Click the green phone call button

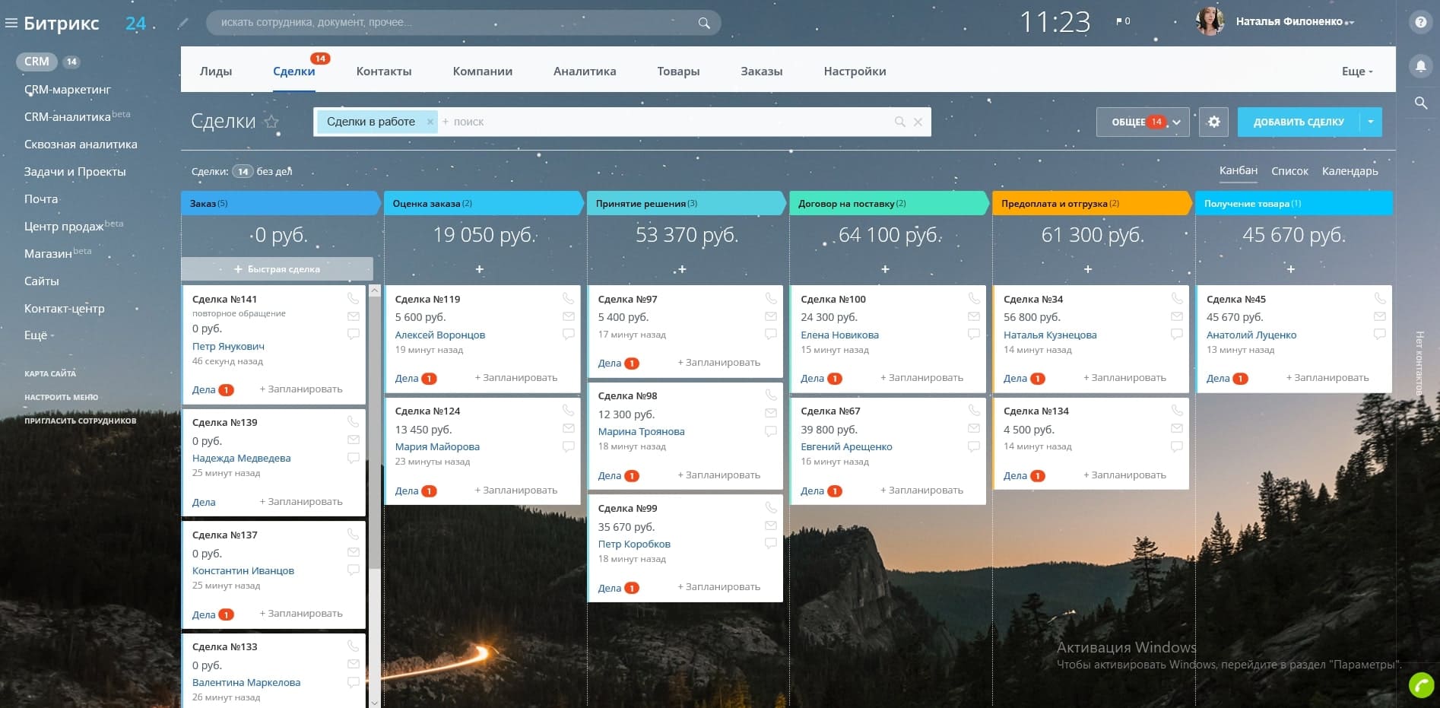point(1420,685)
